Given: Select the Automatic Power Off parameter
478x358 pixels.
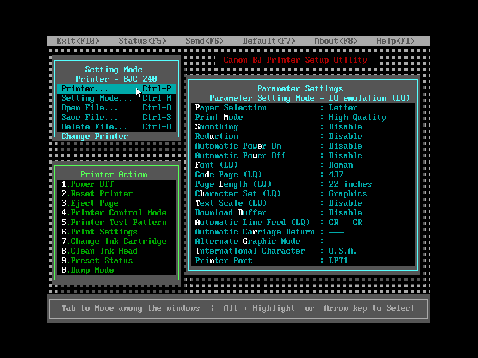Looking at the screenshot, I should pyautogui.click(x=303, y=155).
